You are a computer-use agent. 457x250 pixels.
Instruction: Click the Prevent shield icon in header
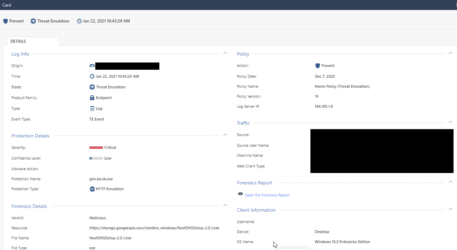(5, 21)
